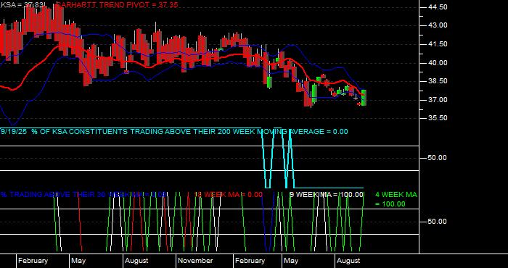The width and height of the screenshot is (508, 268).
Task: Click the green = 100.00 value under 4 WEEK MA
Action: click(390, 204)
